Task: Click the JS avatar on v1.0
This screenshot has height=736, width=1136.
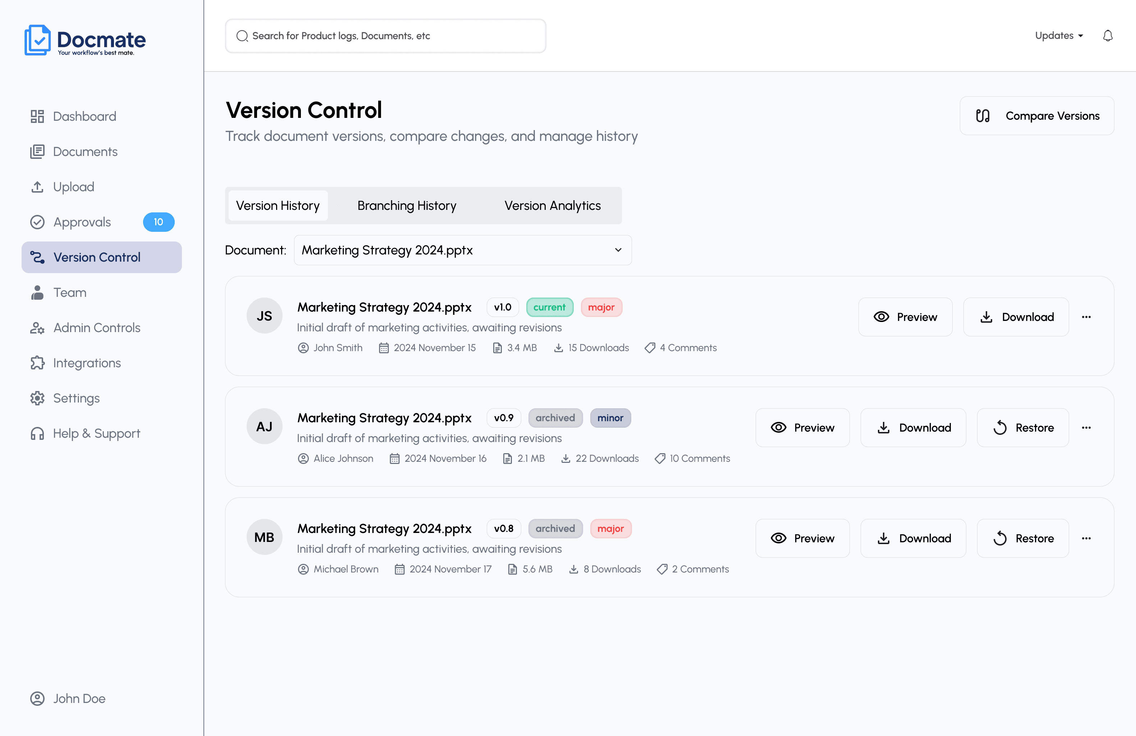Action: (265, 316)
